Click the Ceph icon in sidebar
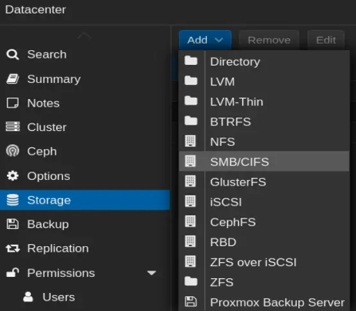The image size is (356, 311). [x=13, y=151]
